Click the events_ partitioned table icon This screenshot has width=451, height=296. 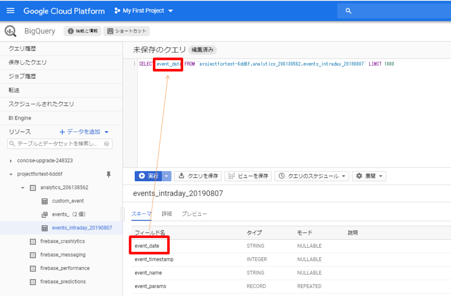point(44,215)
